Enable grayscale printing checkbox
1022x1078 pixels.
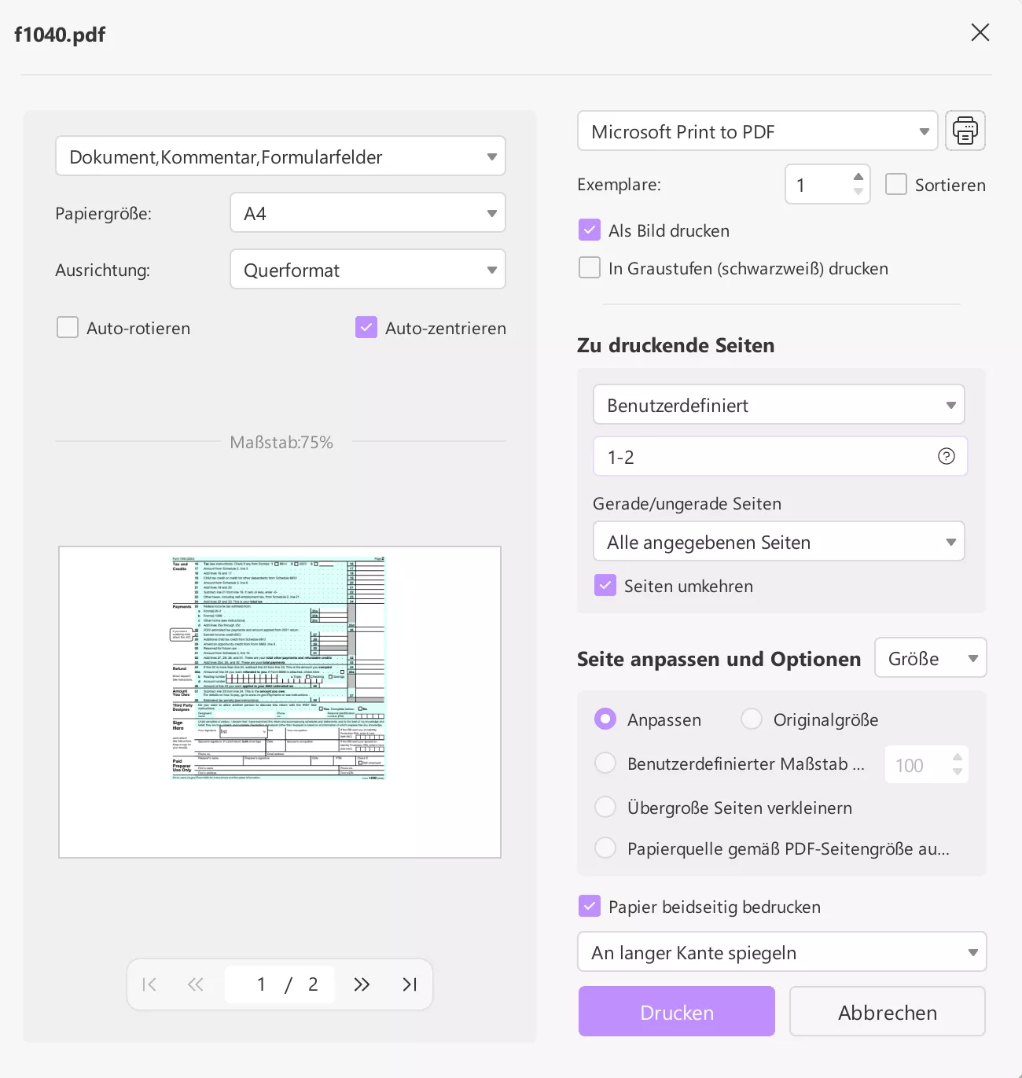pos(590,268)
